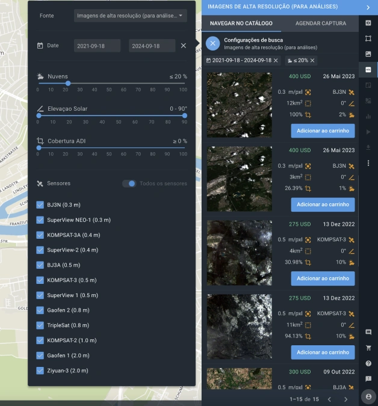Click the bar chart statistics icon
This screenshot has height=406, width=378.
click(368, 116)
